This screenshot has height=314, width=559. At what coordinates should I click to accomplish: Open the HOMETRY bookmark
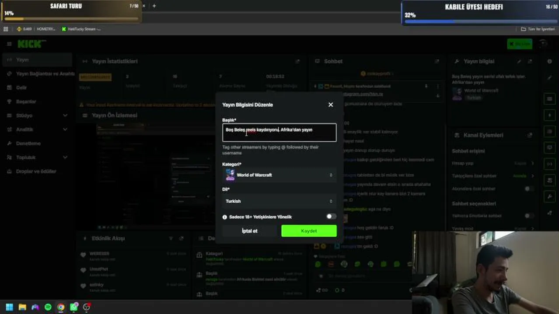coord(45,29)
